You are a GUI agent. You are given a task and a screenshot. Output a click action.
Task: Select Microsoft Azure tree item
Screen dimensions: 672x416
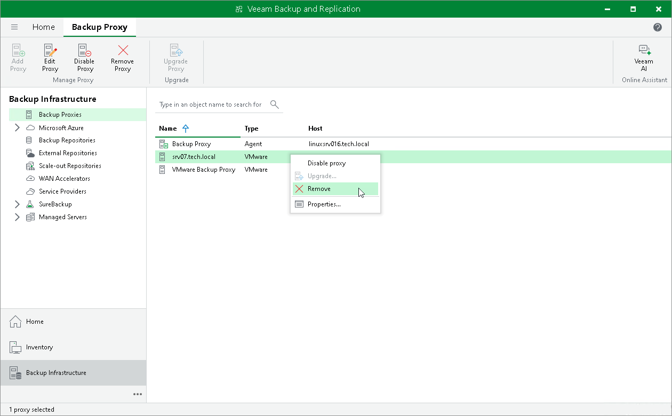click(x=61, y=128)
